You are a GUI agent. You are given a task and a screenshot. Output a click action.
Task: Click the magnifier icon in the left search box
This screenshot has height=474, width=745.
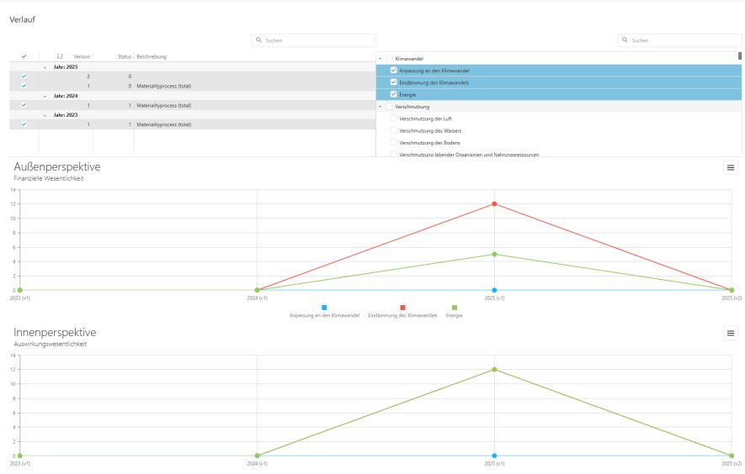pos(259,40)
